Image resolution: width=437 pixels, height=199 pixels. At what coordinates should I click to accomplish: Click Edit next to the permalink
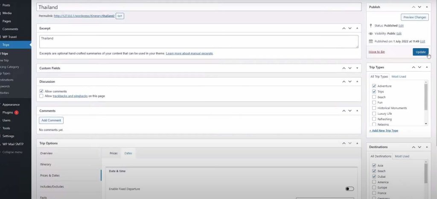[120, 16]
